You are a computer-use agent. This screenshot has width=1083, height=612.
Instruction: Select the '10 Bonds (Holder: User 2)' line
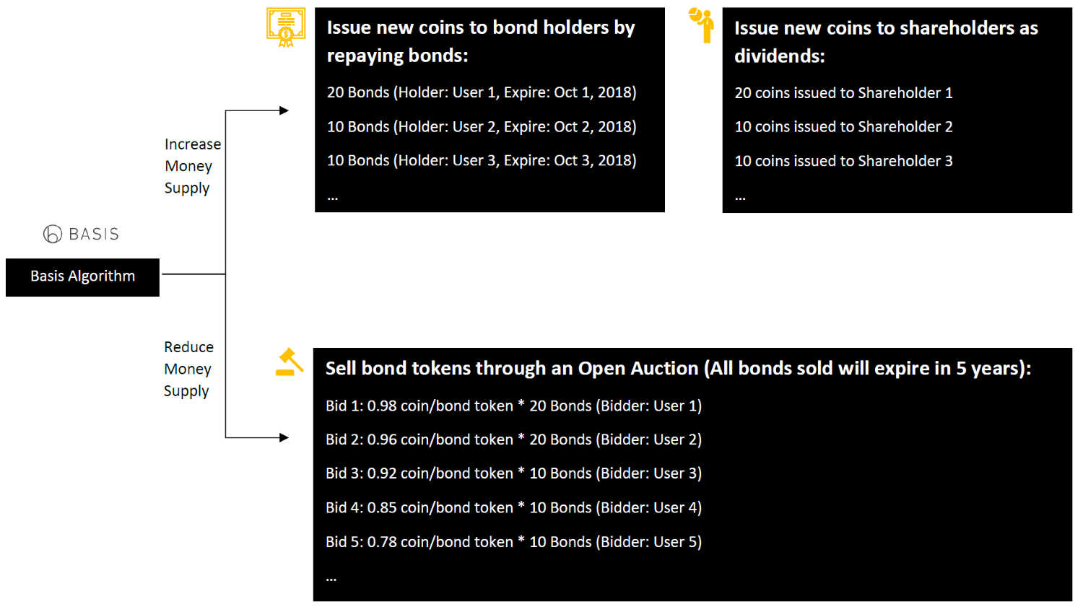point(482,126)
